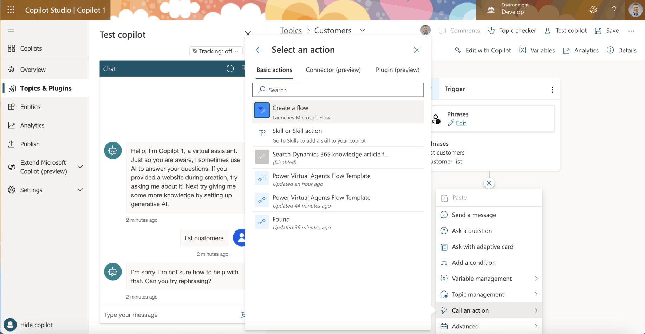
Task: Collapse the left navigation hamburger menu
Action: pyautogui.click(x=11, y=30)
